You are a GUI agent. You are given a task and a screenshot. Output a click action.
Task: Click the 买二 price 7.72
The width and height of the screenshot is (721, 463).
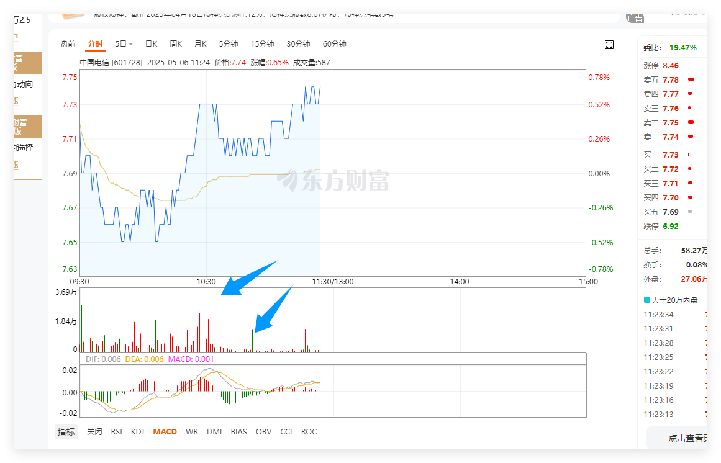click(x=671, y=169)
